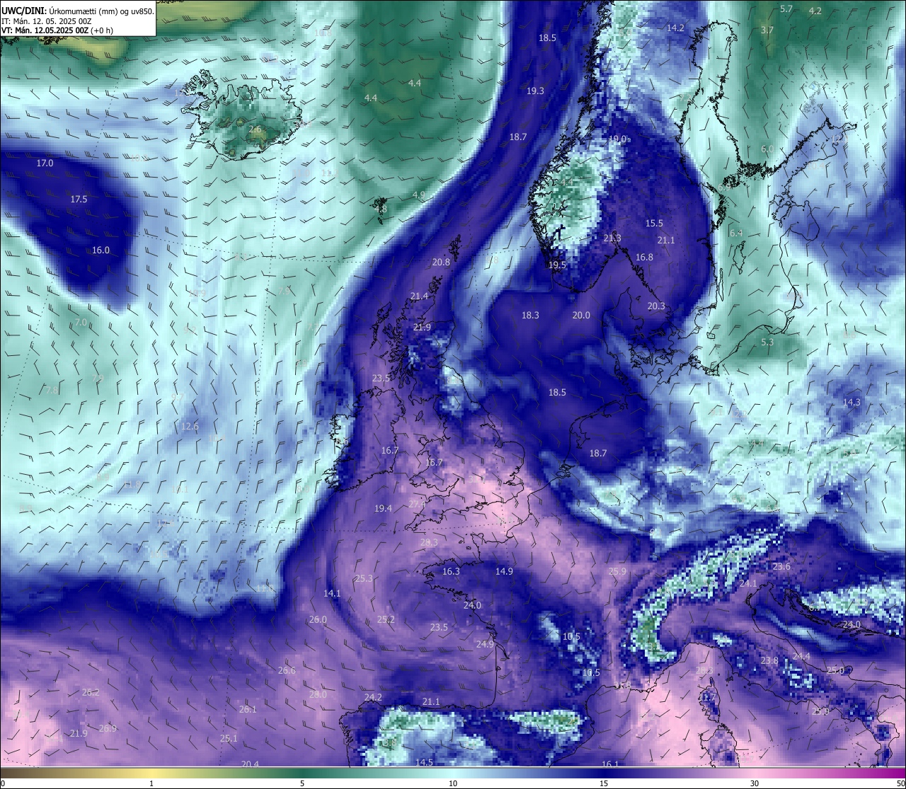
Task: Click the 25.2 value label
Action: (x=386, y=620)
